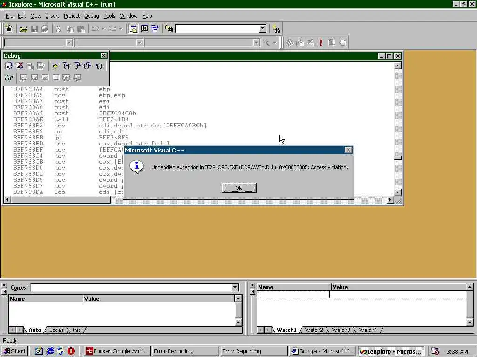Toggle the Output window button
Screen dimensions: 477x357
coord(144,29)
